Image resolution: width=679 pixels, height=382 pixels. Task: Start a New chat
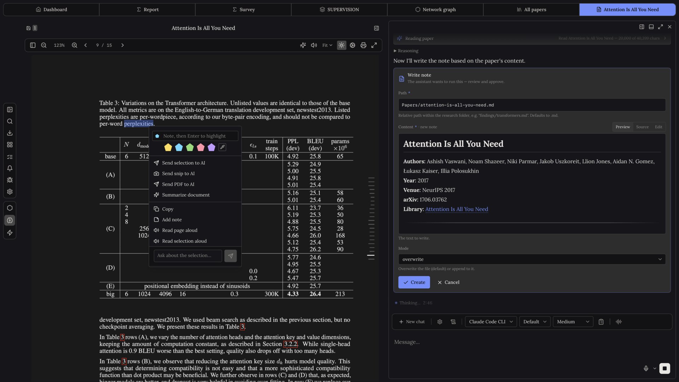(412, 322)
